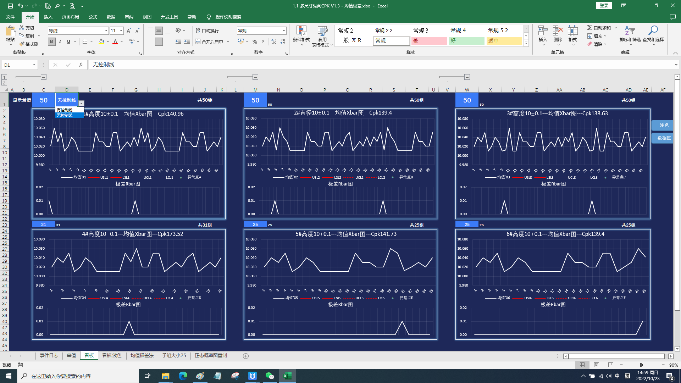
Task: Expand the cell styles gallery
Action: pyautogui.click(x=526, y=43)
